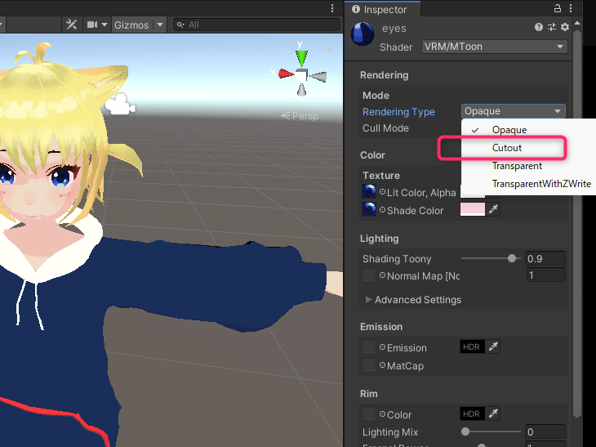This screenshot has width=596, height=447.
Task: Open the MatCap texture picker circle
Action: coord(382,365)
